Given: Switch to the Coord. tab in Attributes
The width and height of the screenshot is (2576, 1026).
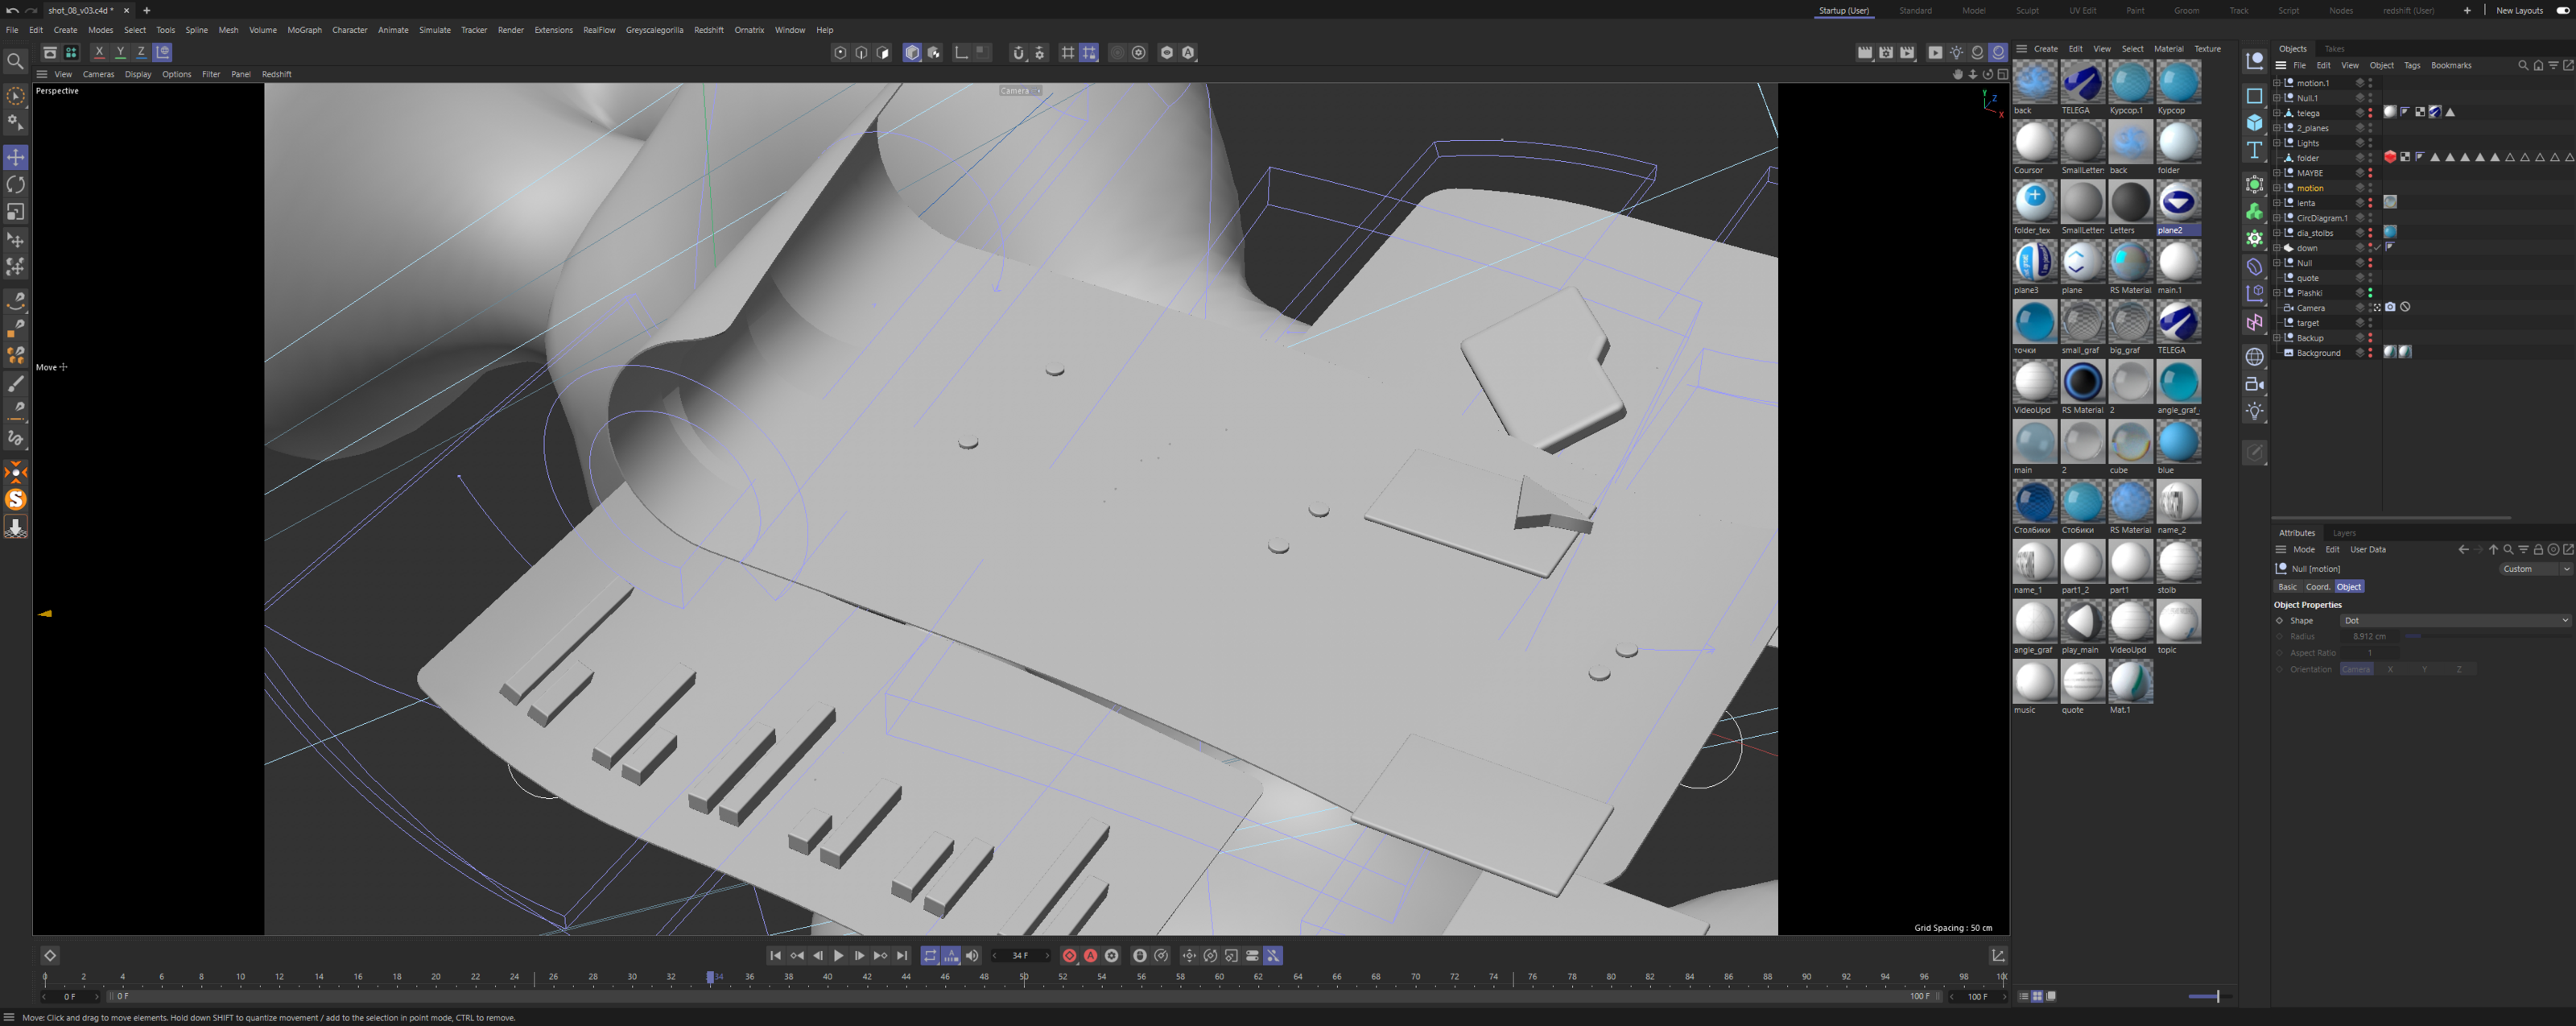Looking at the screenshot, I should 2317,587.
